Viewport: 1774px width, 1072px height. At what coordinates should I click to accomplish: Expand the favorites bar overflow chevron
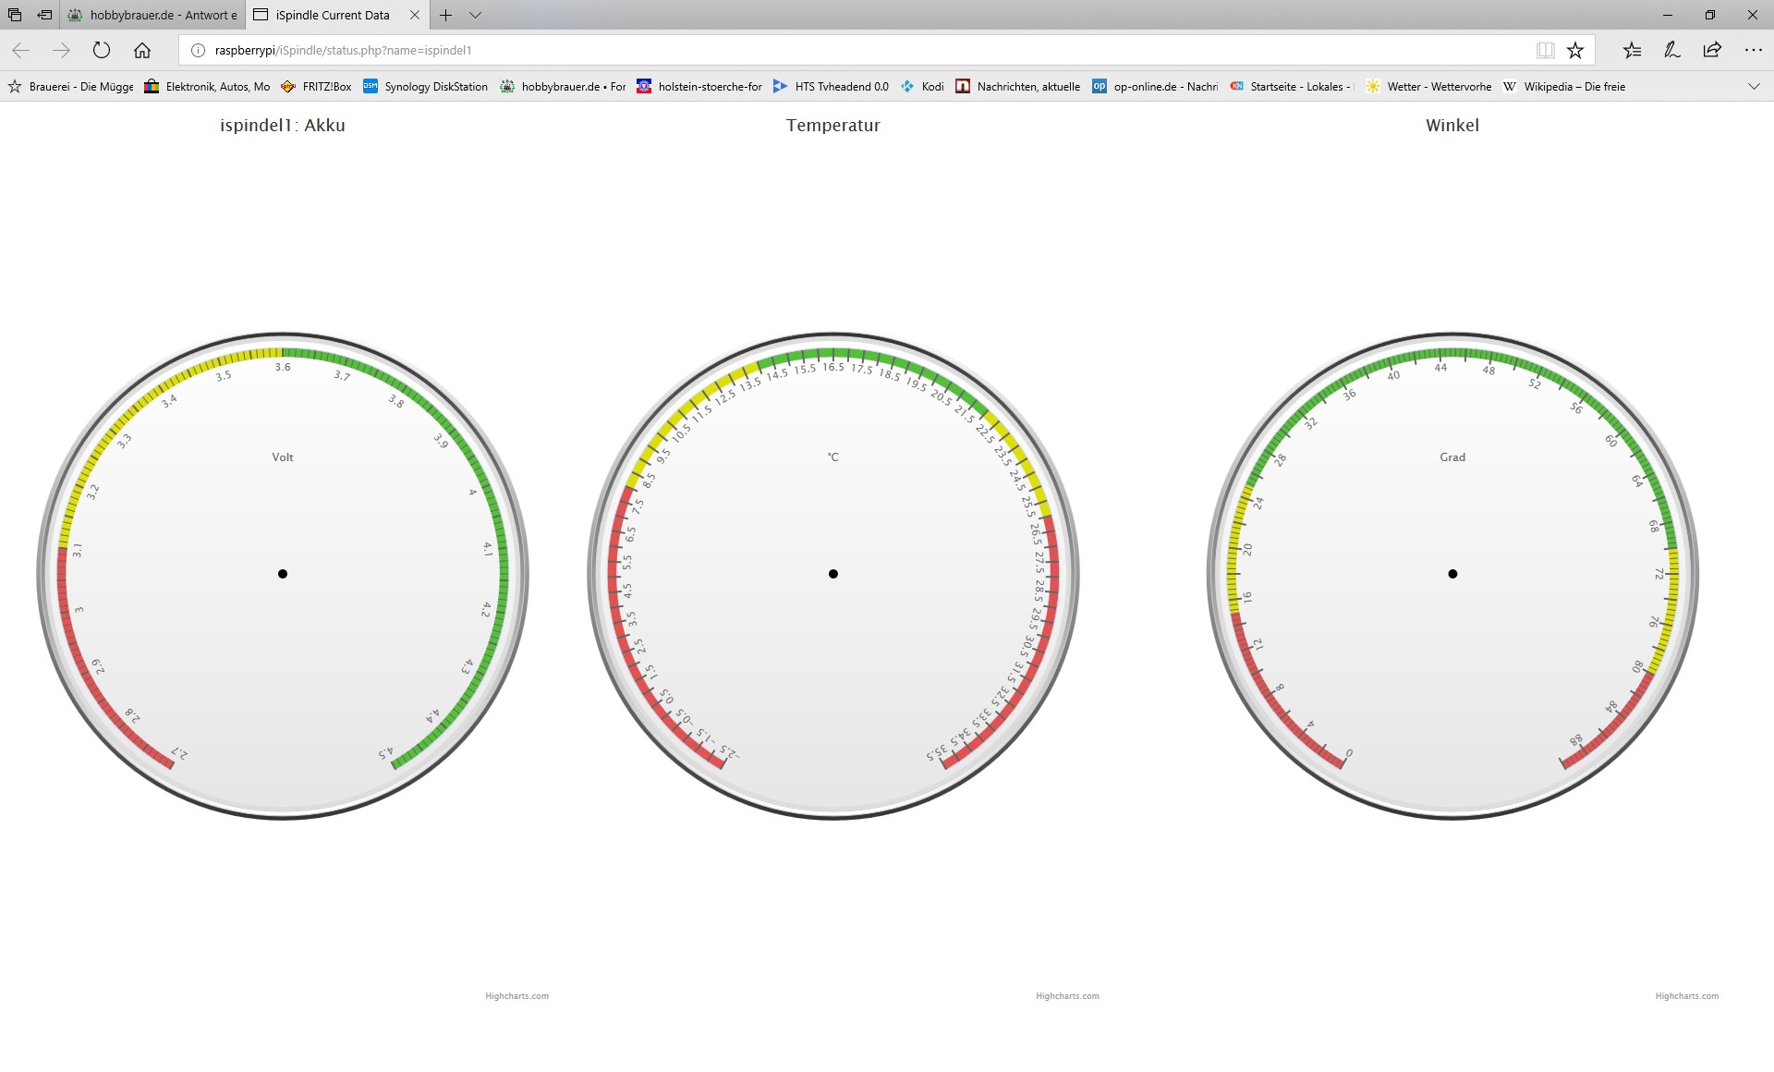[x=1754, y=86]
